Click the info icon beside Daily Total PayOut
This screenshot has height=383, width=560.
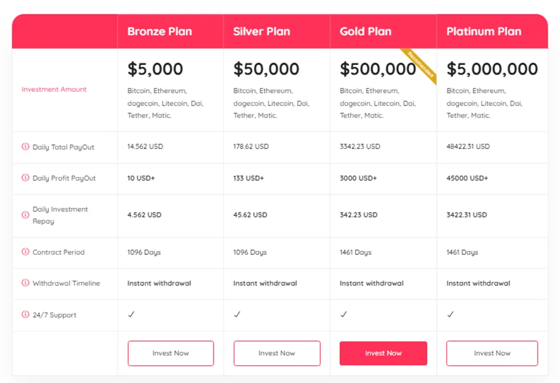click(x=25, y=146)
